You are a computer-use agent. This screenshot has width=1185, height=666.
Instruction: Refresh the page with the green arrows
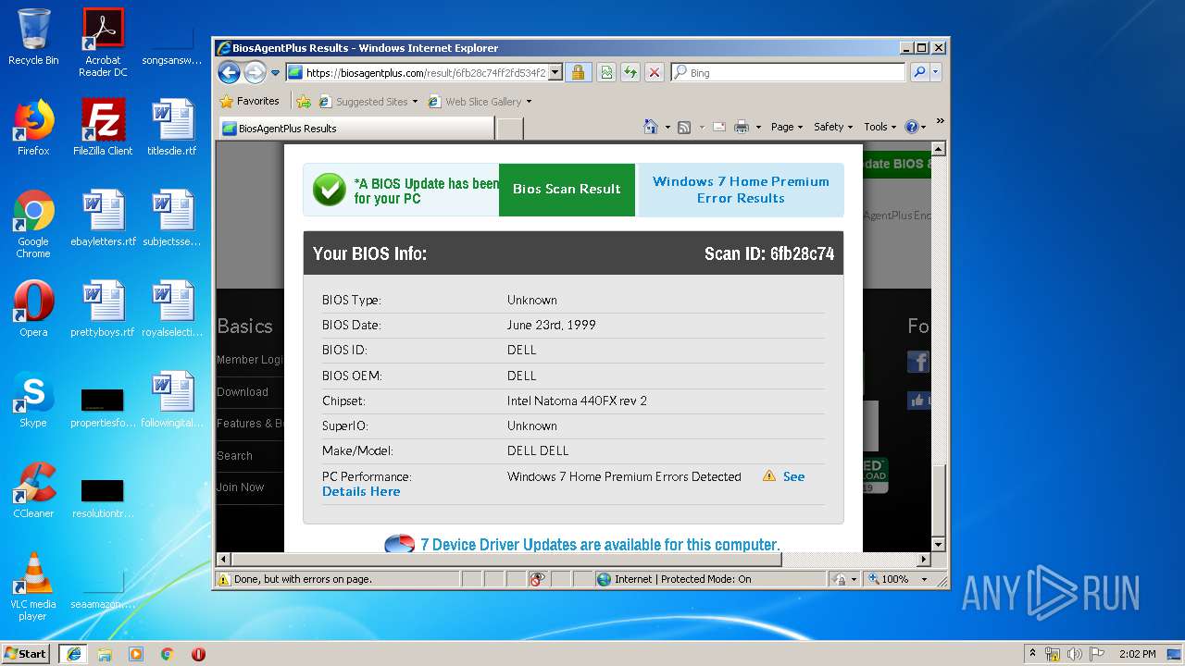(630, 72)
